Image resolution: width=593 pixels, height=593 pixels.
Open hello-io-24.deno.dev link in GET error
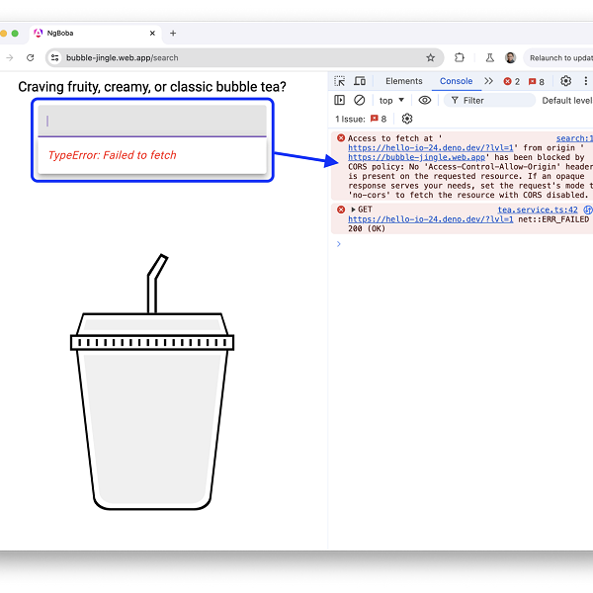pos(430,219)
